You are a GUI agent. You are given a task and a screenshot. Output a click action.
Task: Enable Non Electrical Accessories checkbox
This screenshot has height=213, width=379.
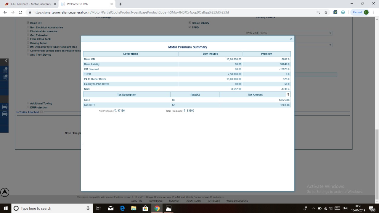[28, 27]
